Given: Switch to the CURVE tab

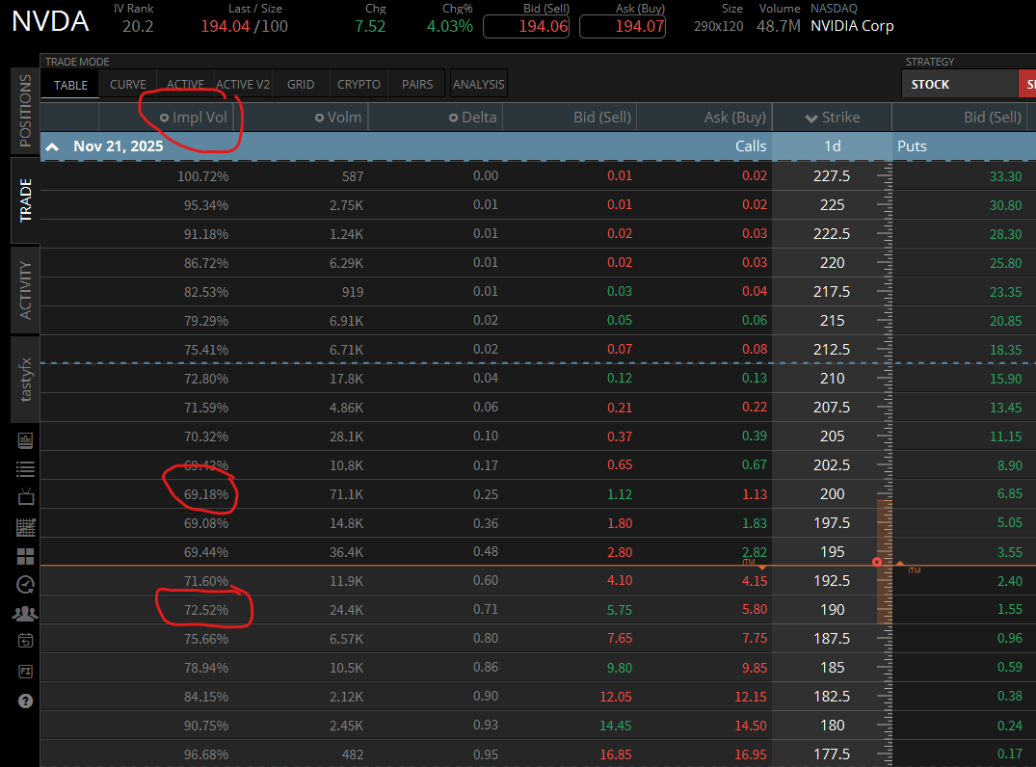Looking at the screenshot, I should coord(127,85).
